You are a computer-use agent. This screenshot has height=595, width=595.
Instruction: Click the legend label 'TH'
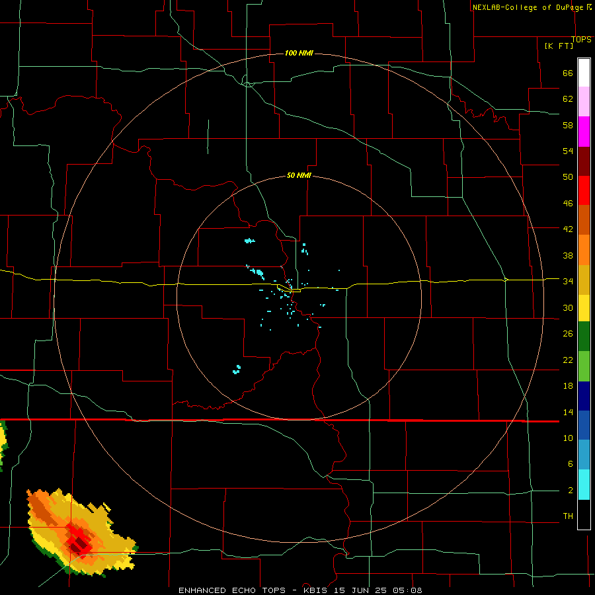tap(568, 516)
